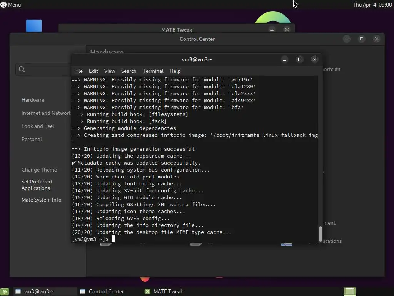Click the terminal prompt line [vm3@vm3 ~]$
The width and height of the screenshot is (394, 296).
pyautogui.click(x=90, y=239)
